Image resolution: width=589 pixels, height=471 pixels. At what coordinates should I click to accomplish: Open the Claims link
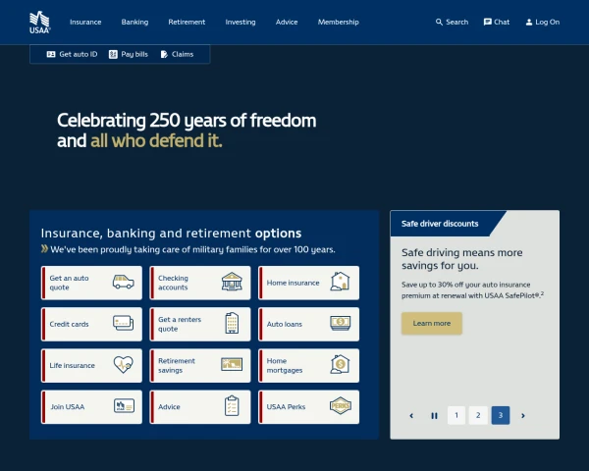pyautogui.click(x=183, y=55)
